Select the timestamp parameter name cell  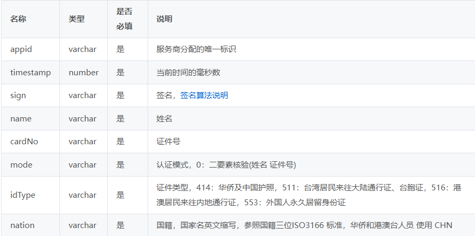[30, 73]
